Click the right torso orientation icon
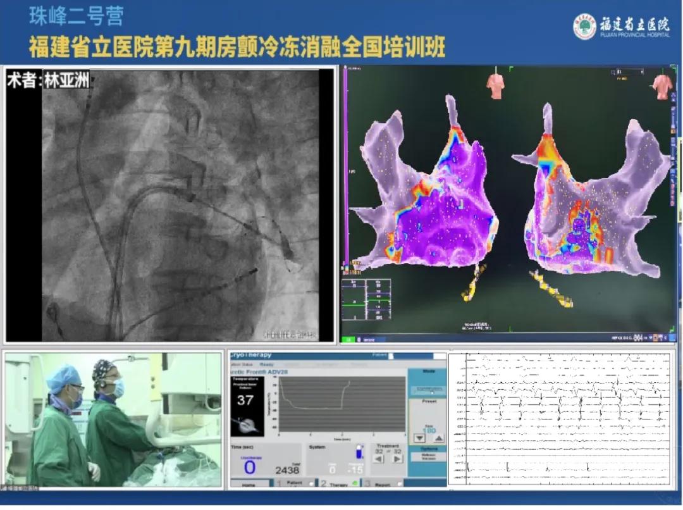Image resolution: width=683 pixels, height=510 pixels. click(x=662, y=85)
